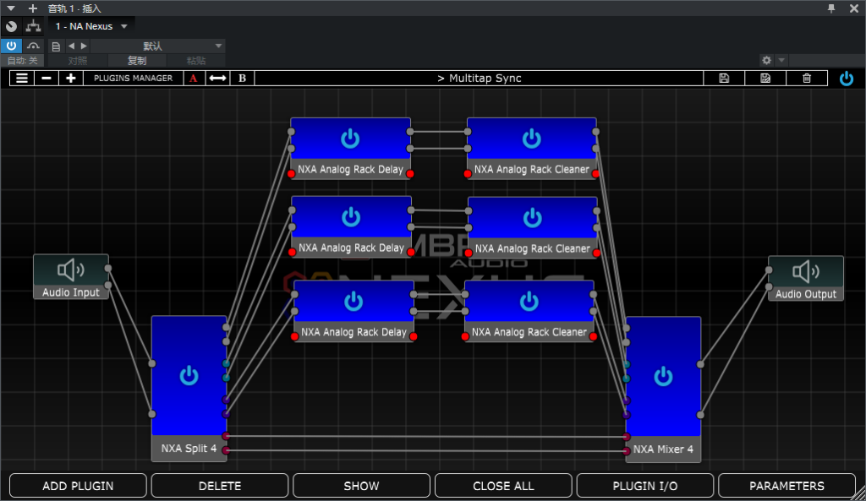Open the window menu triangle beside the plus icon
The height and width of the screenshot is (501, 866).
coord(10,8)
